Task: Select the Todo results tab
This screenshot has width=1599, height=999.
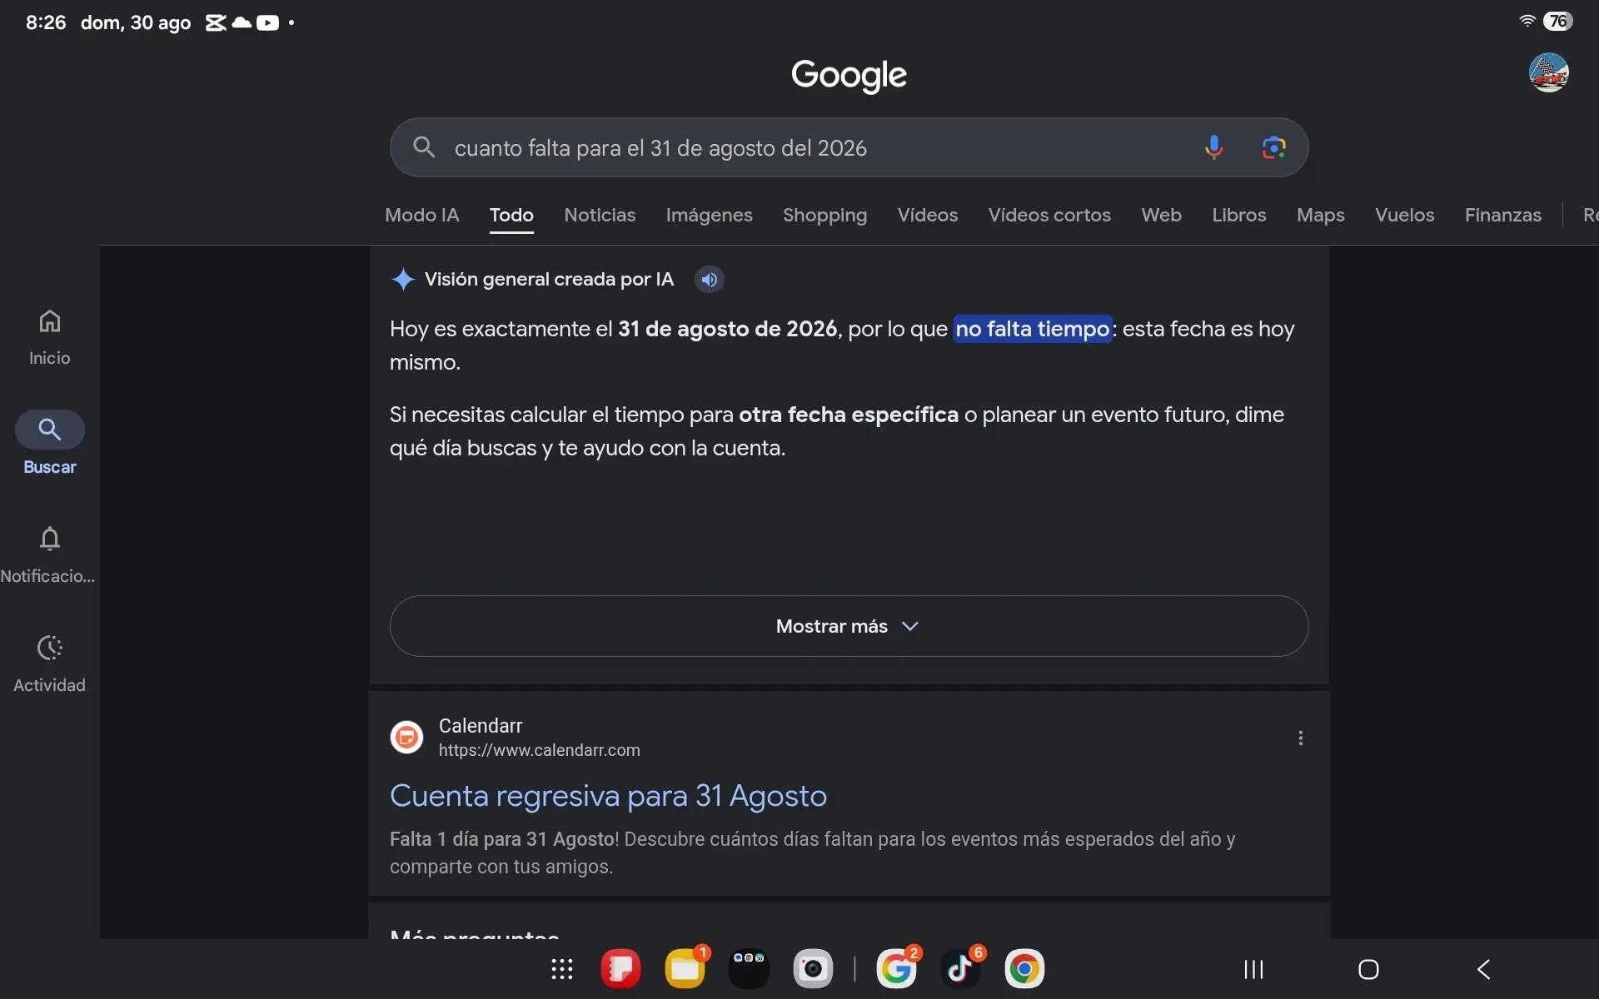Action: point(511,215)
